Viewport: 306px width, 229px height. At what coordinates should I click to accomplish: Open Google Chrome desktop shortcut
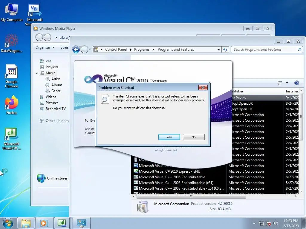click(12, 76)
